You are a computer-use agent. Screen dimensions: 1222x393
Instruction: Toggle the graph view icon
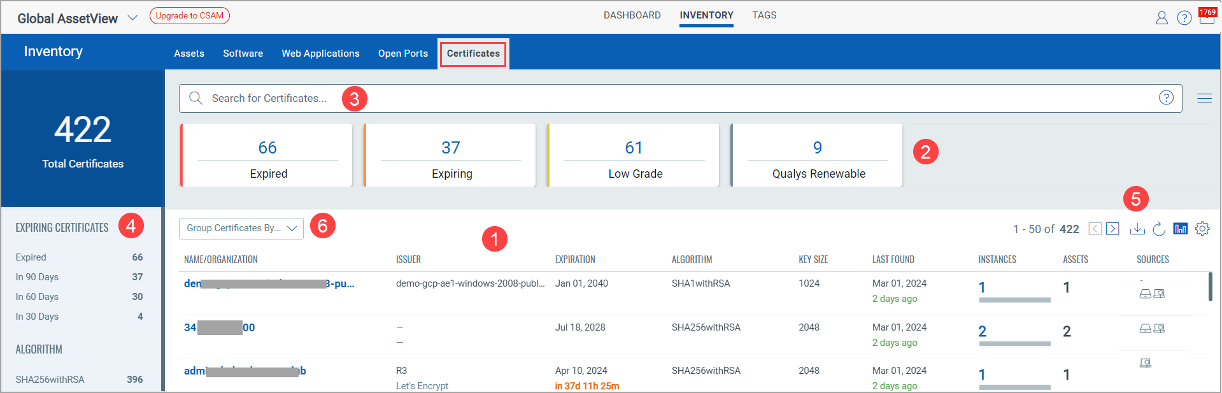click(1181, 229)
